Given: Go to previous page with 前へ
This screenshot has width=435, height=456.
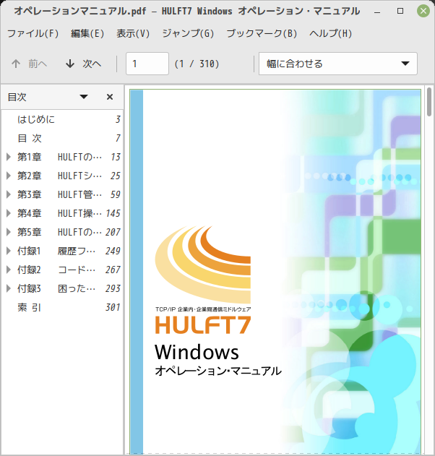Looking at the screenshot, I should coord(29,64).
